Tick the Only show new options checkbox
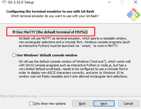The image size is (141, 109). tap(31, 104)
